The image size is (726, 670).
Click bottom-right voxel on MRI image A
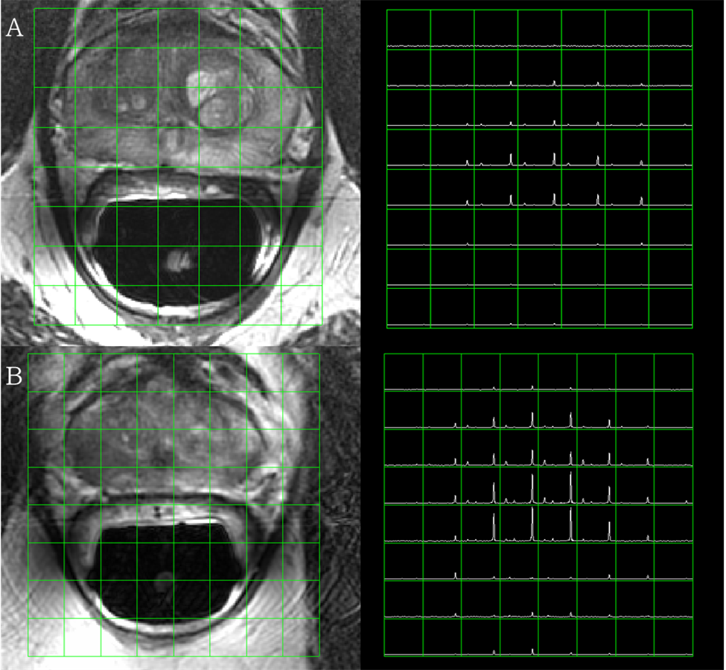(302, 305)
